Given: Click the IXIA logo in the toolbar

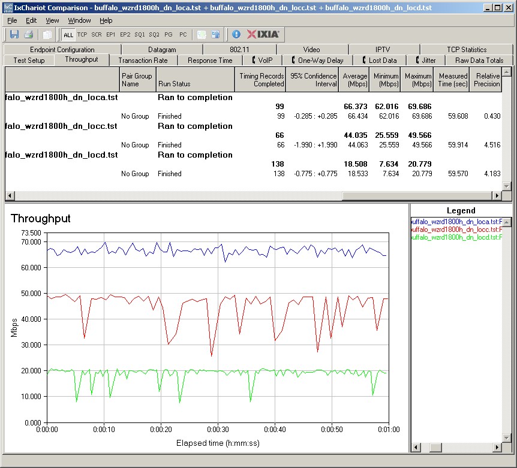Looking at the screenshot, I should [263, 34].
